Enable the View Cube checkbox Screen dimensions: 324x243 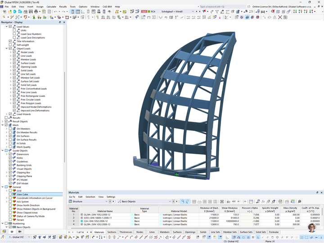[10, 194]
